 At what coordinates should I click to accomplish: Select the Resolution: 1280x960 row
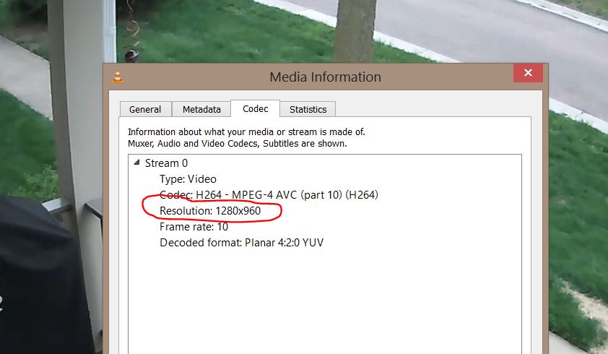coord(210,211)
